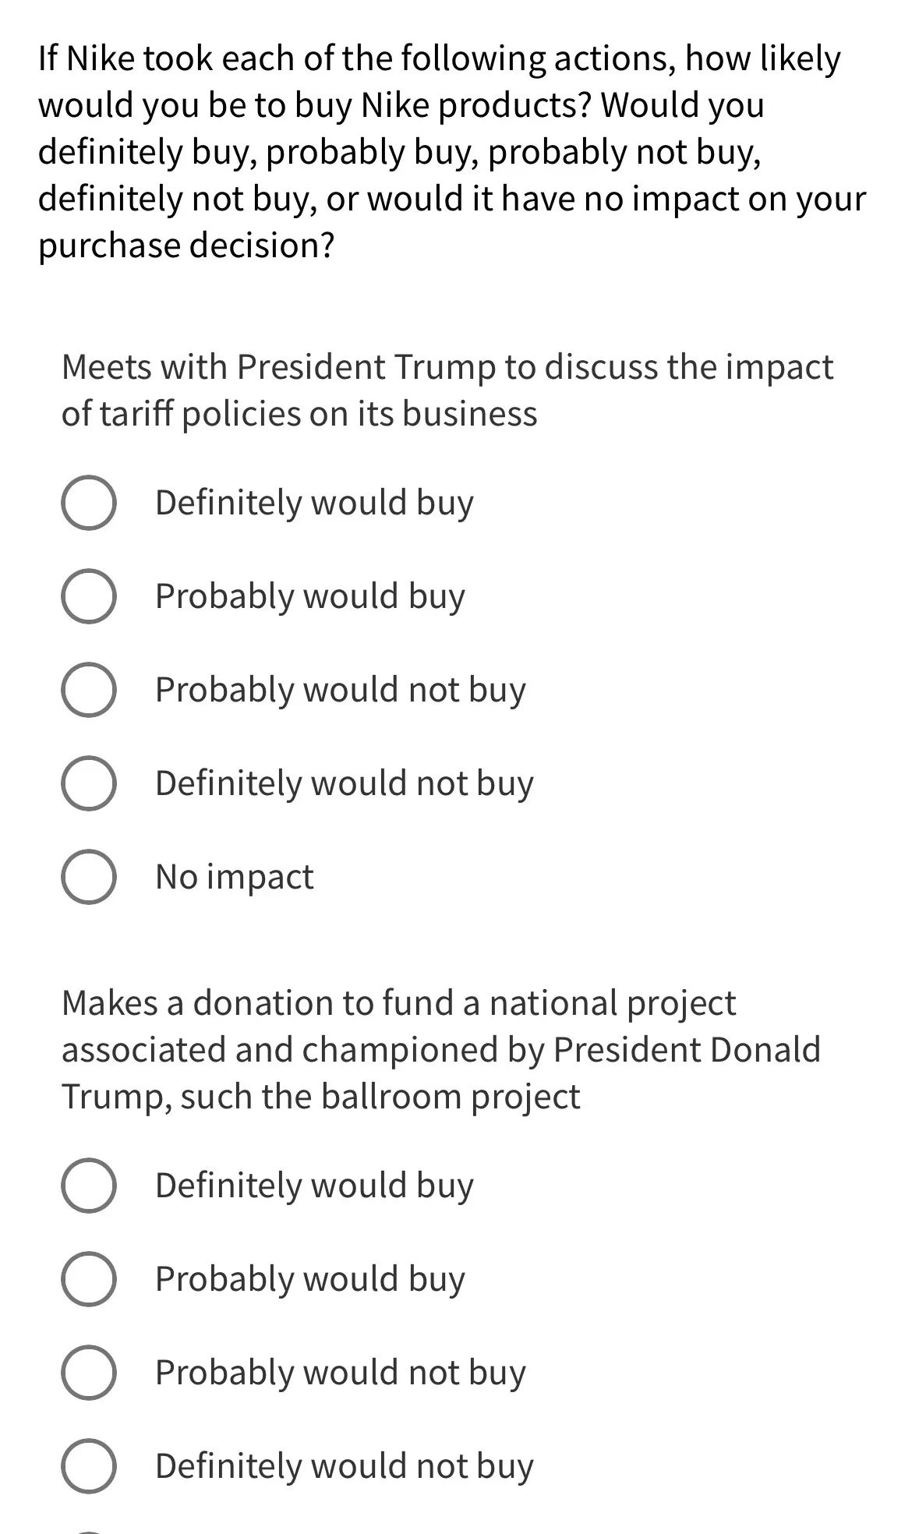The height and width of the screenshot is (1534, 919).
Task: Click 'Definitely would buy' label under tariff question
Action: (315, 504)
